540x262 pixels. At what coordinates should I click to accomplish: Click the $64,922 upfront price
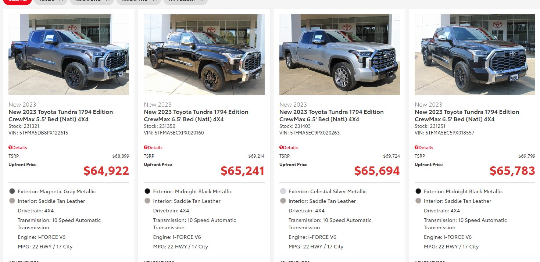click(x=106, y=171)
